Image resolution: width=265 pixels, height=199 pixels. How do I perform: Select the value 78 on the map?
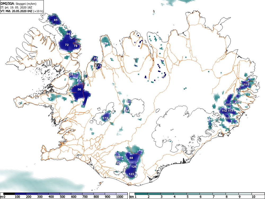pyautogui.click(x=76, y=46)
